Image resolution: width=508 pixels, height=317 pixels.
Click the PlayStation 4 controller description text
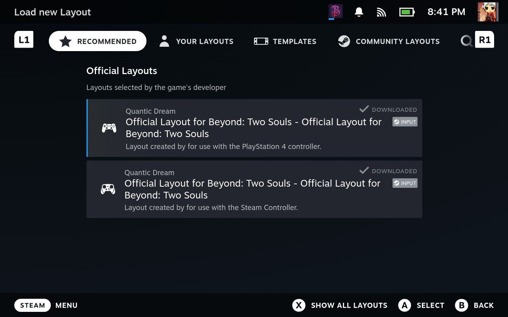(x=223, y=147)
